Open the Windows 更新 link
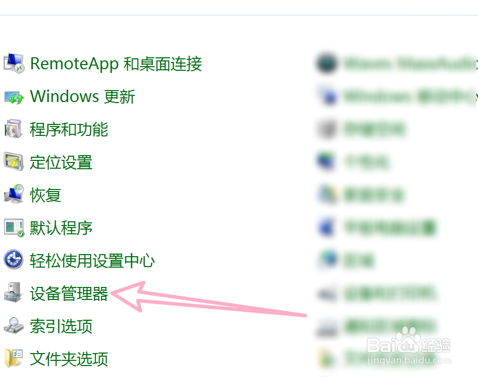Viewport: 478px width, 377px height. tap(82, 97)
